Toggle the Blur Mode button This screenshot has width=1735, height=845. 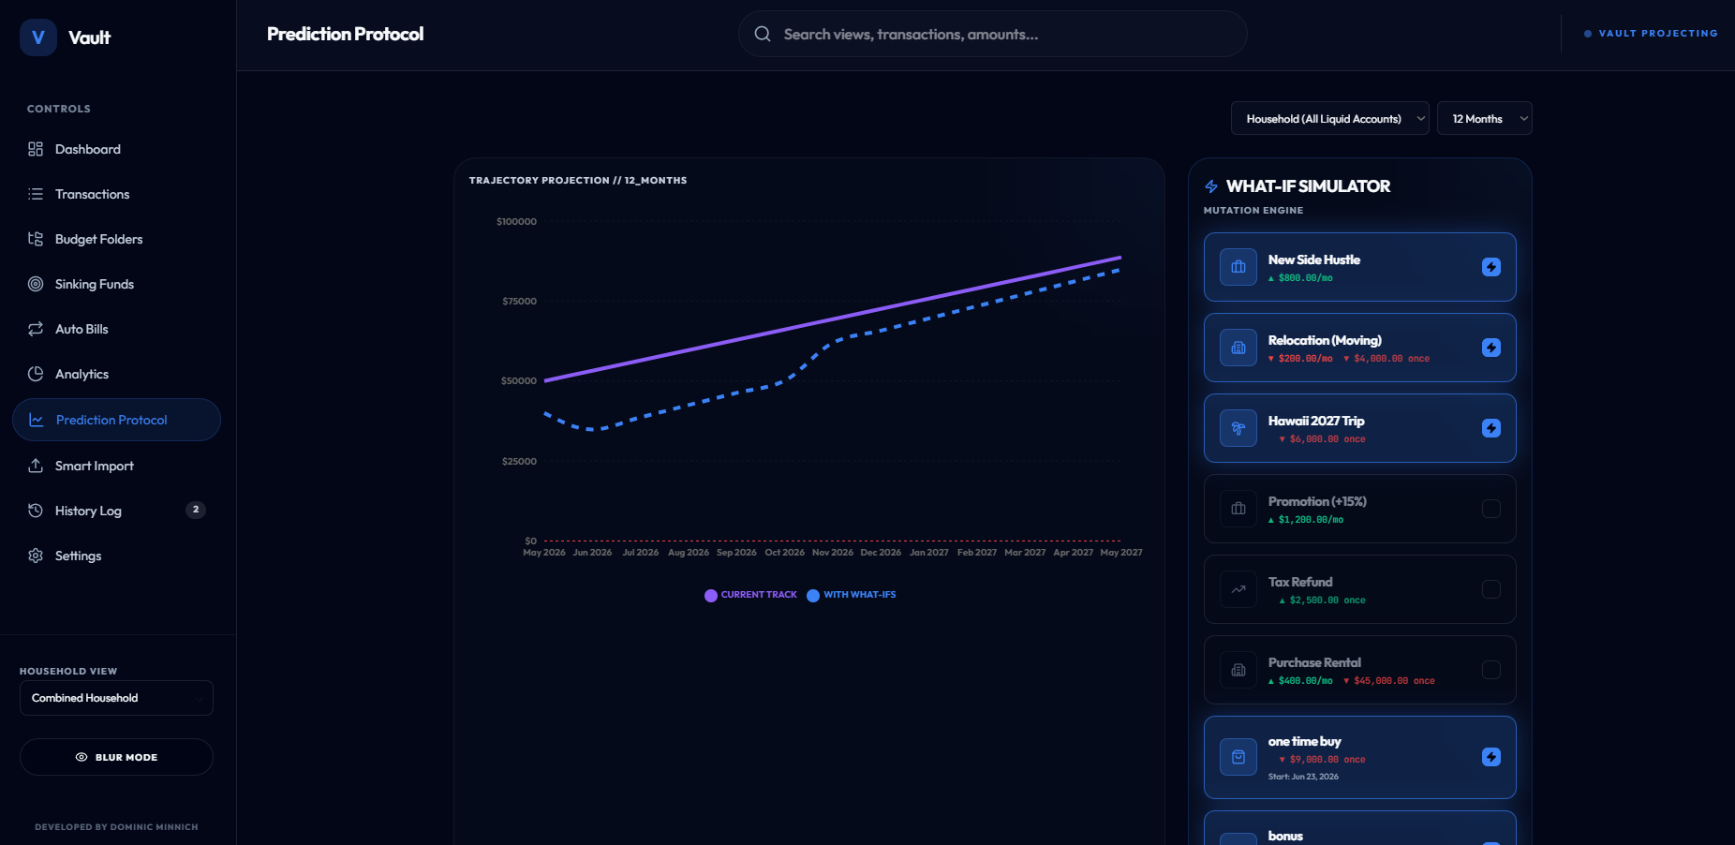[116, 757]
